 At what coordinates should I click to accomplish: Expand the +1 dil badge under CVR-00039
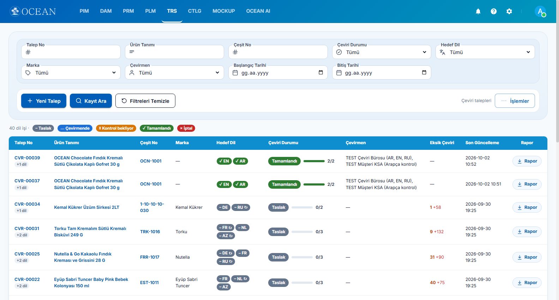point(22,164)
